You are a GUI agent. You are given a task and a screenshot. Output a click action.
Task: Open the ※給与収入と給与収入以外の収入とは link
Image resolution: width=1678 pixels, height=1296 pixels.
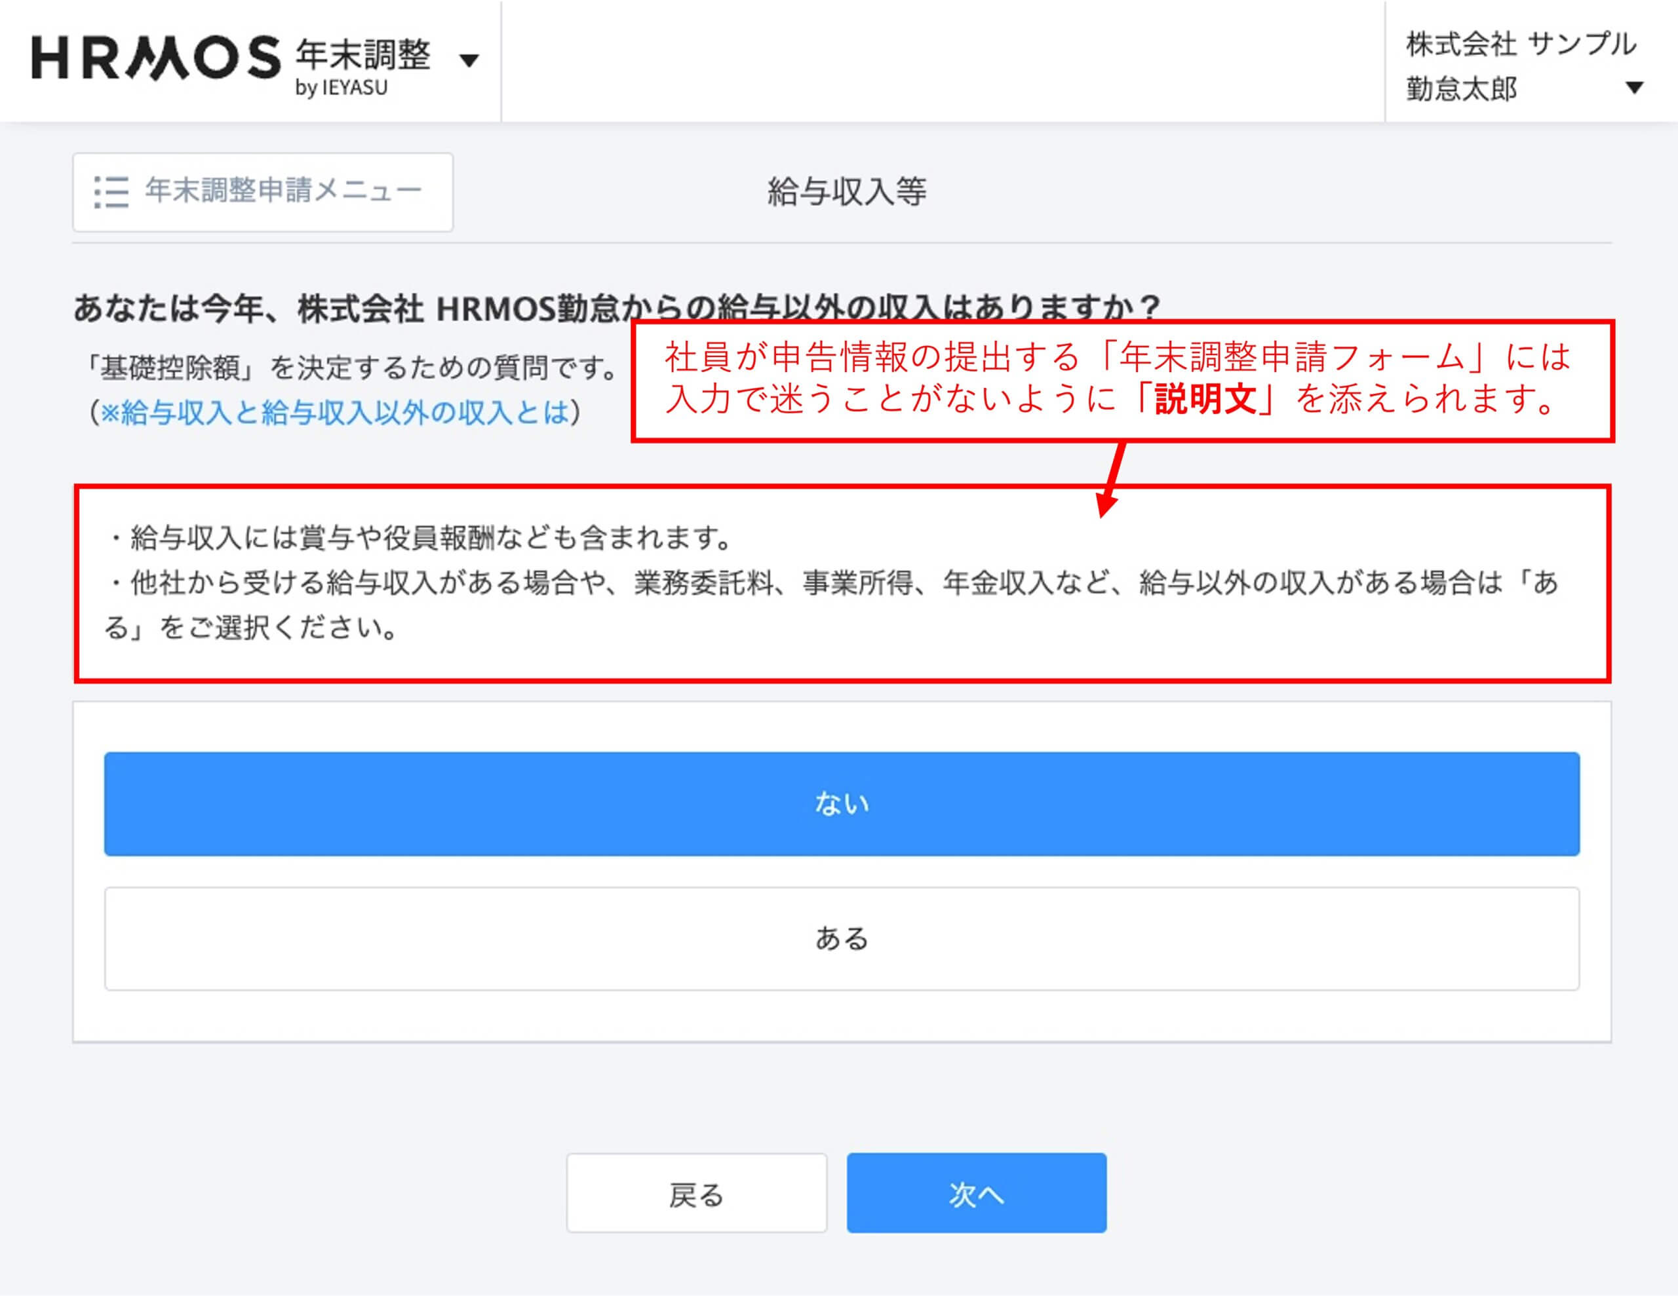pos(335,413)
